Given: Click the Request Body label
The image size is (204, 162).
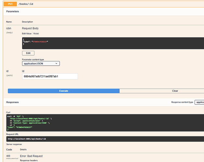Looking at the screenshot, I should coord(30,28).
